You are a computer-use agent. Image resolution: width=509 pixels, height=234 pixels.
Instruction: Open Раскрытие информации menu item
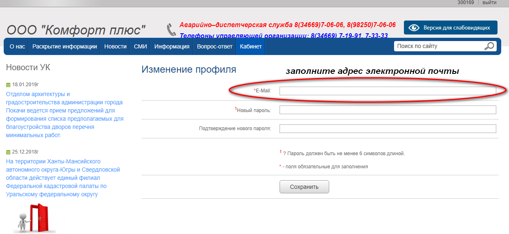click(64, 46)
